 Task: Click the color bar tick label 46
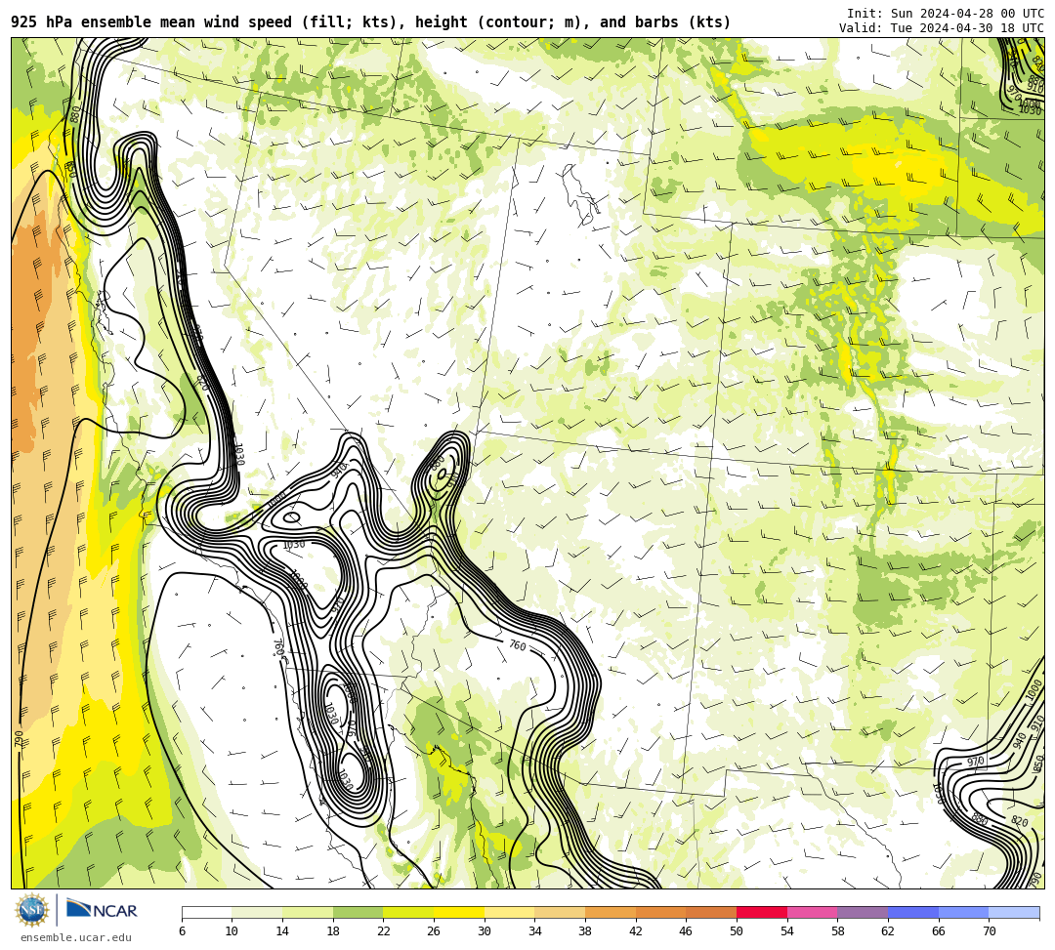pos(687,931)
